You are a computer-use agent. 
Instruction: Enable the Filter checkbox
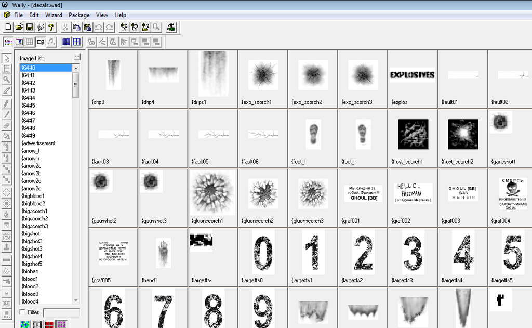(x=22, y=312)
